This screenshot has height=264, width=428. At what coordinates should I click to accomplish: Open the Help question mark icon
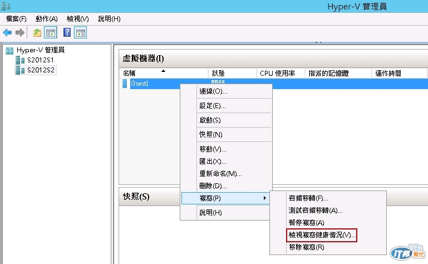point(67,32)
